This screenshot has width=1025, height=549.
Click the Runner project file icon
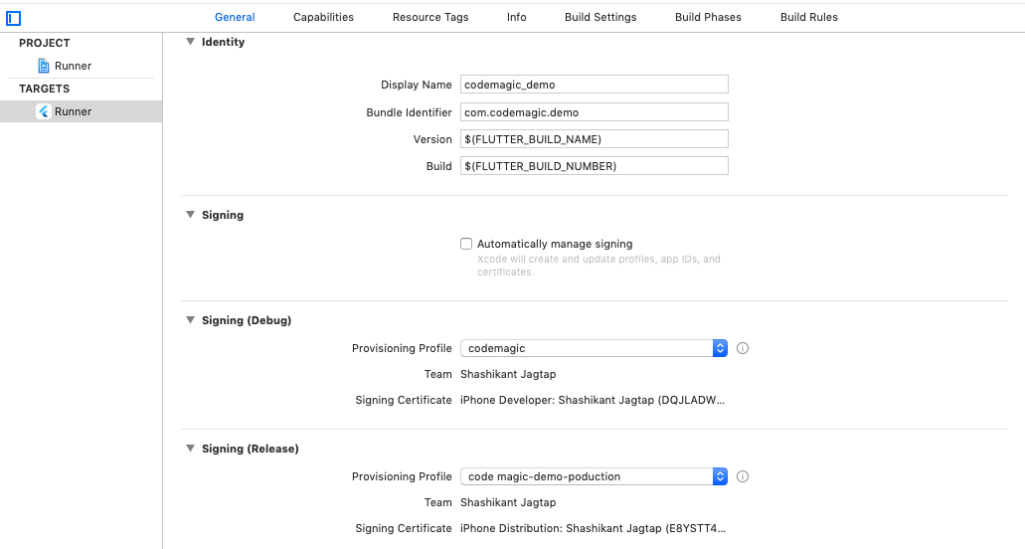[44, 66]
